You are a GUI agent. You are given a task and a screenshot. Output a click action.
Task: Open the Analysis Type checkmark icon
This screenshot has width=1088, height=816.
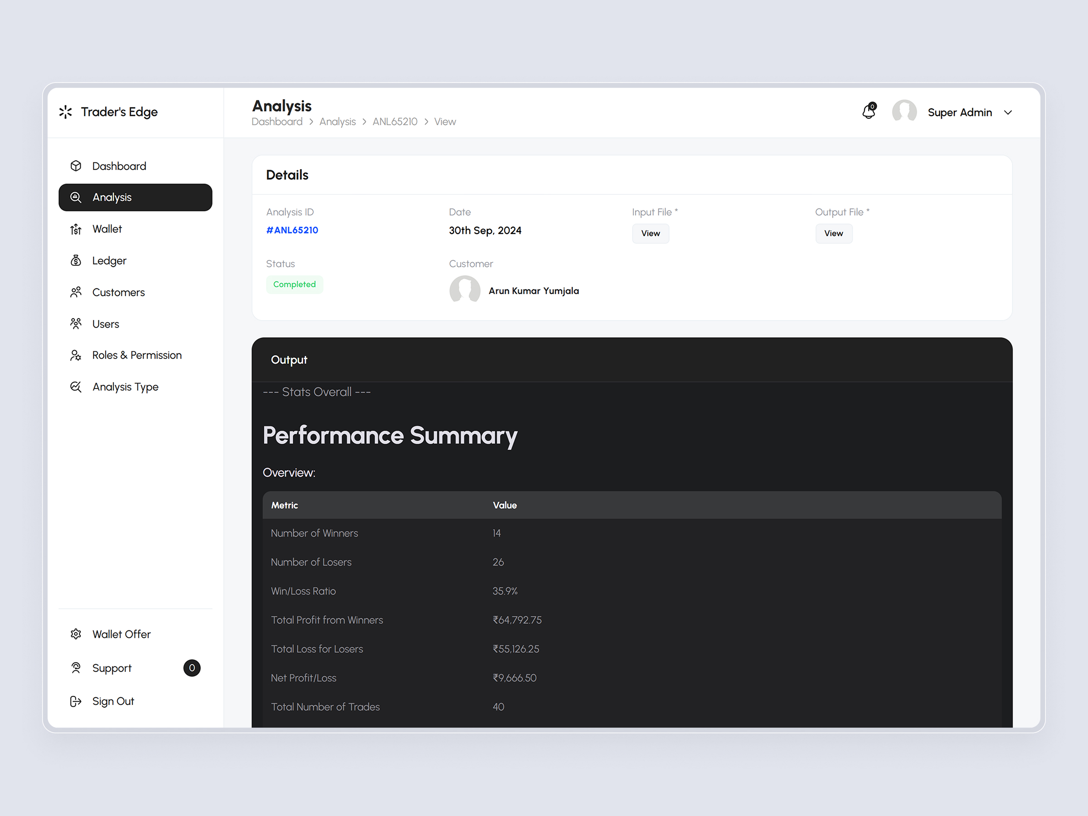[76, 387]
